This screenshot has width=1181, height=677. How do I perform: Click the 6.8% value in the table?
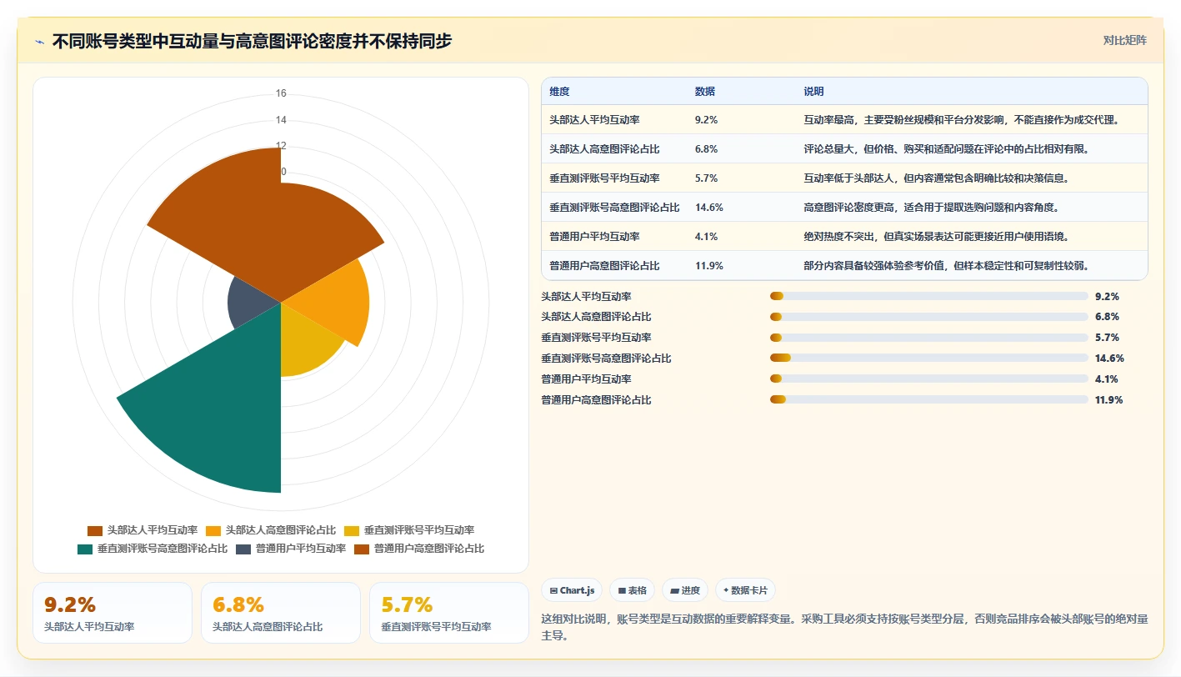(707, 148)
